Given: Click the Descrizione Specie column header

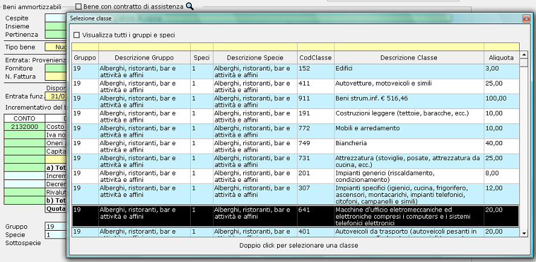Looking at the screenshot, I should tap(255, 58).
